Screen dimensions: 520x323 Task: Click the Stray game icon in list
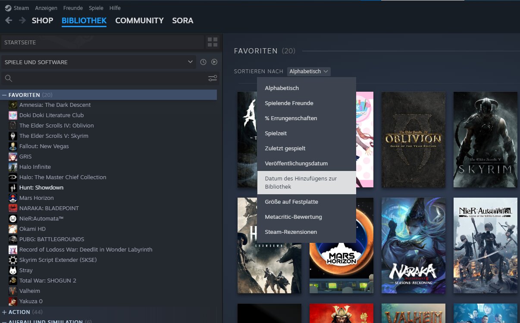(x=13, y=270)
